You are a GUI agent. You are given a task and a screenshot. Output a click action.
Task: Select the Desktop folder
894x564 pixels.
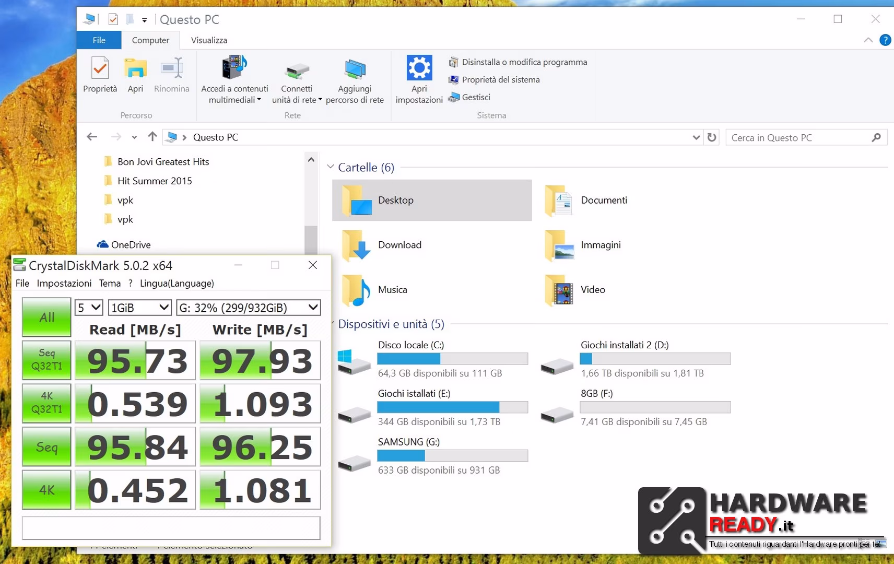tap(432, 200)
